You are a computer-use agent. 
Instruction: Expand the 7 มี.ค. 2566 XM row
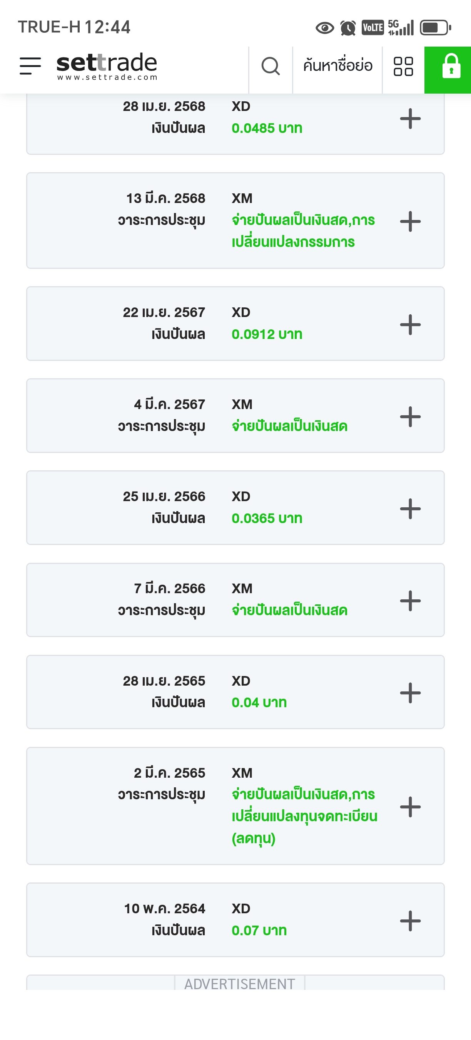410,601
